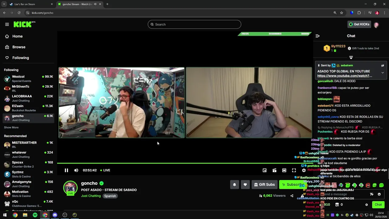Image resolution: width=389 pixels, height=219 pixels.
Task: Open Westcol's channel in Following list
Action: click(29, 78)
